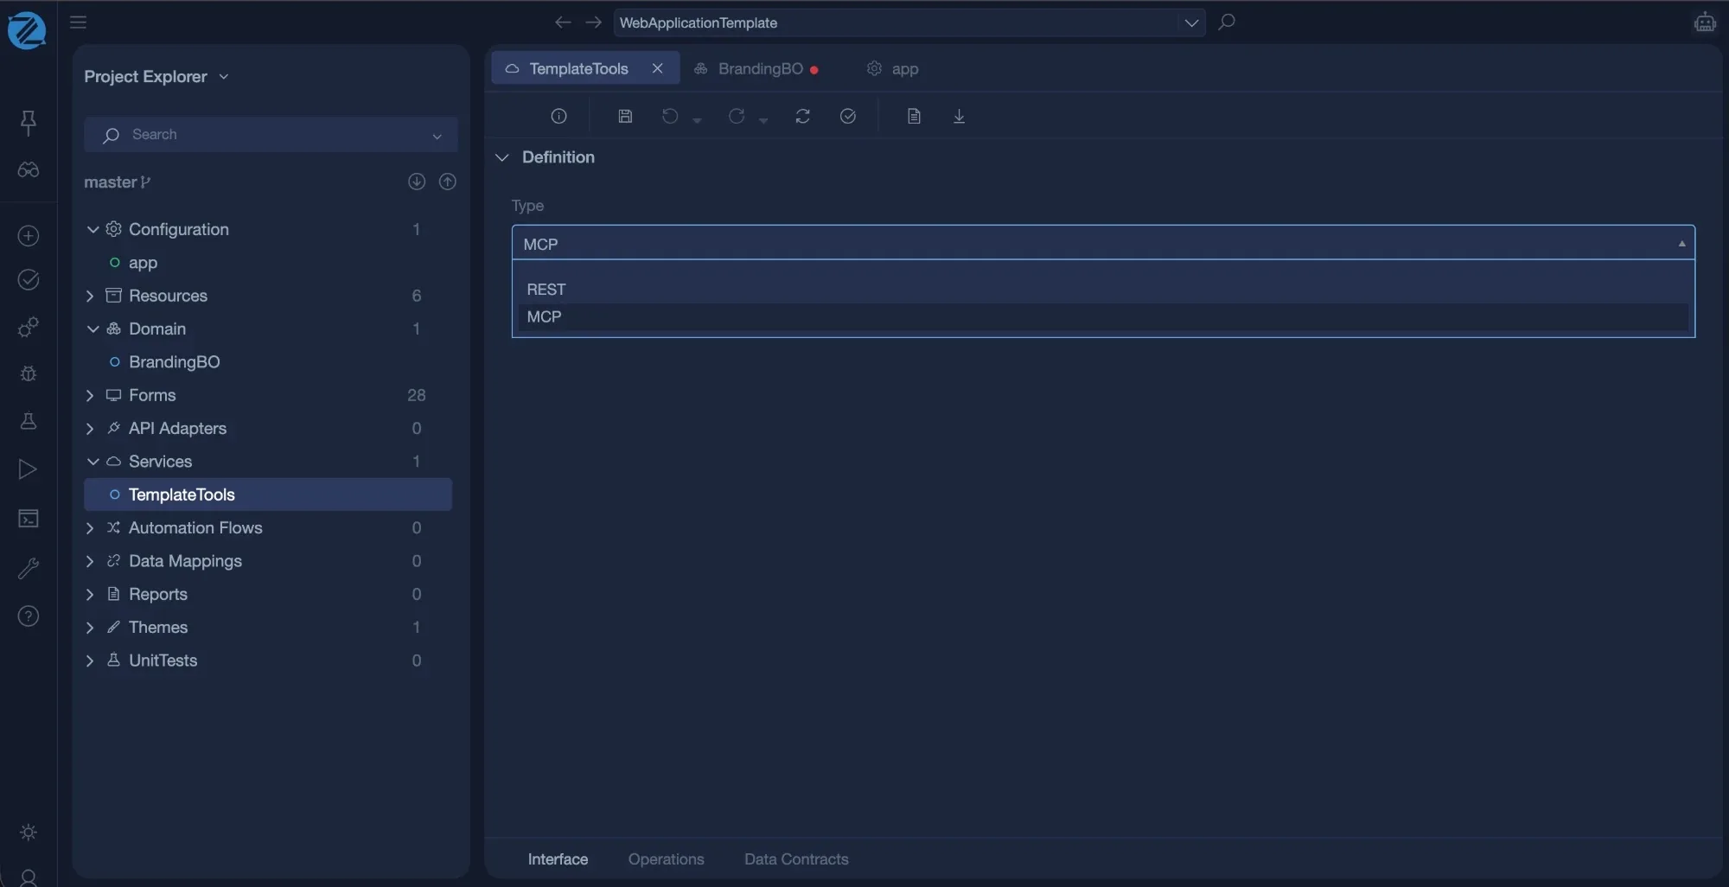Click the magnifier search icon in top bar

coord(1227,22)
